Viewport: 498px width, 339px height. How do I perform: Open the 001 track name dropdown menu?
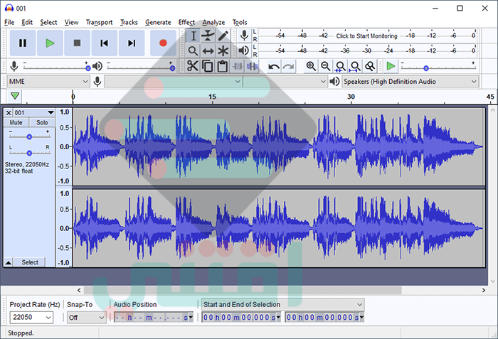[34, 113]
